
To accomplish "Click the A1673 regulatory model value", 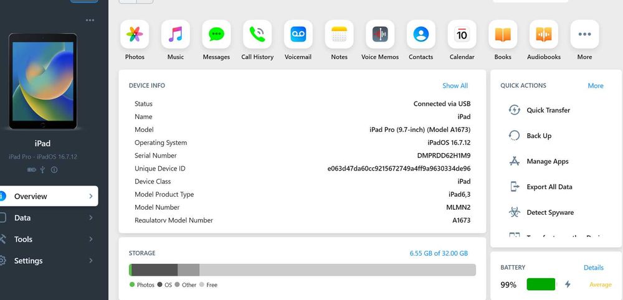I will point(461,220).
